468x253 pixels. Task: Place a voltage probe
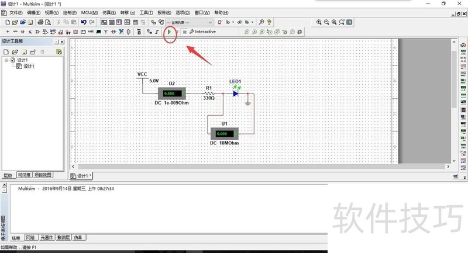pyautogui.click(x=246, y=32)
